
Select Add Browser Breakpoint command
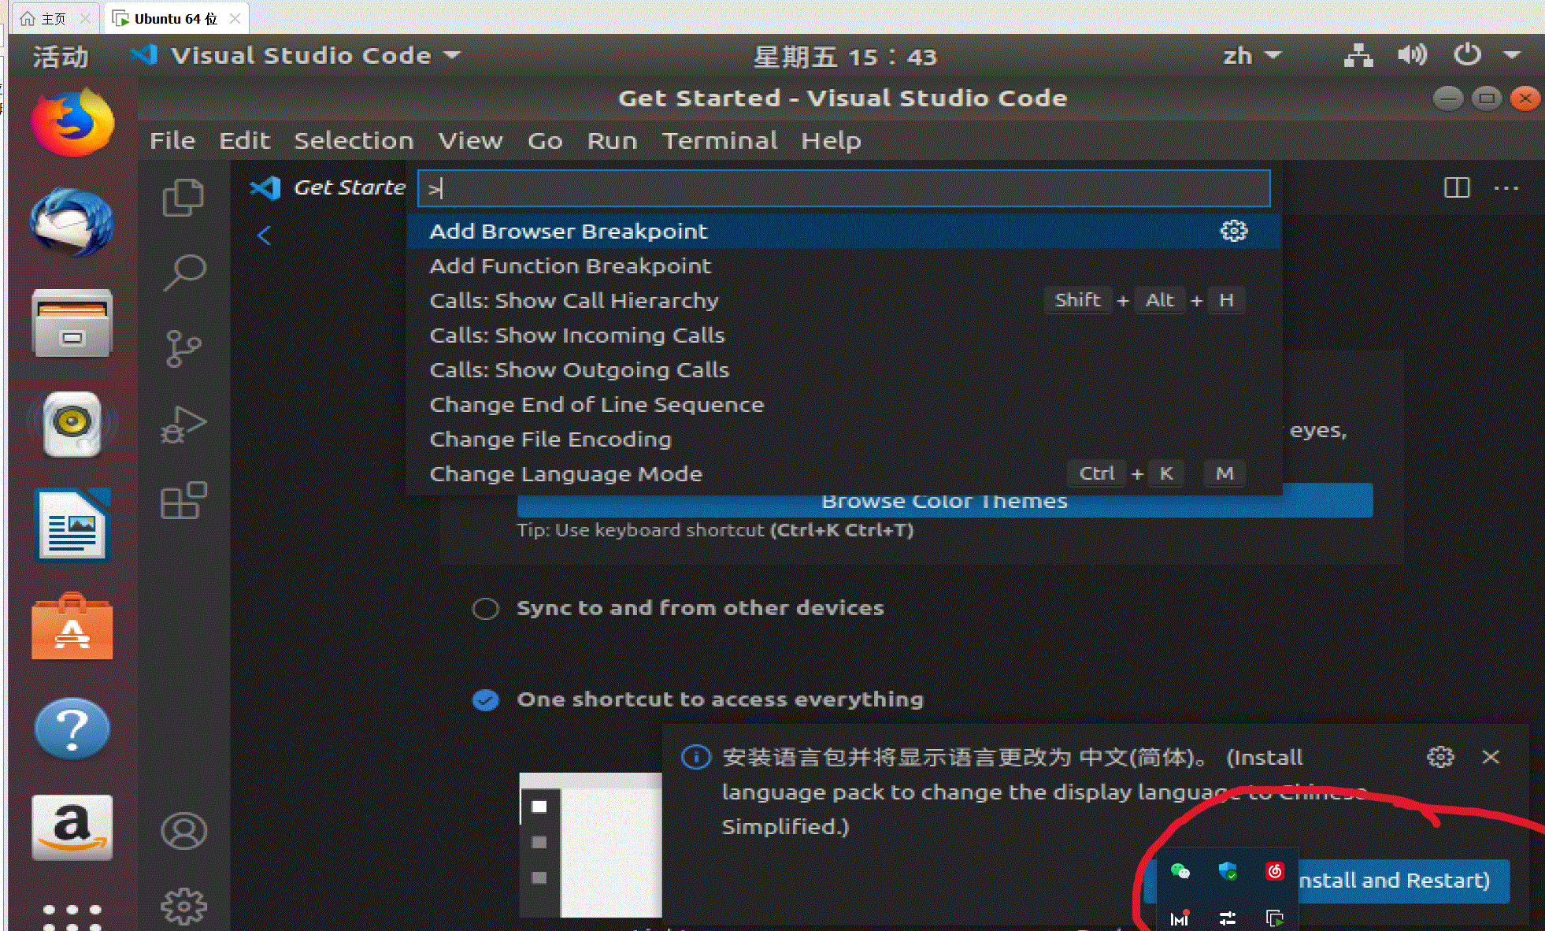[x=844, y=231]
